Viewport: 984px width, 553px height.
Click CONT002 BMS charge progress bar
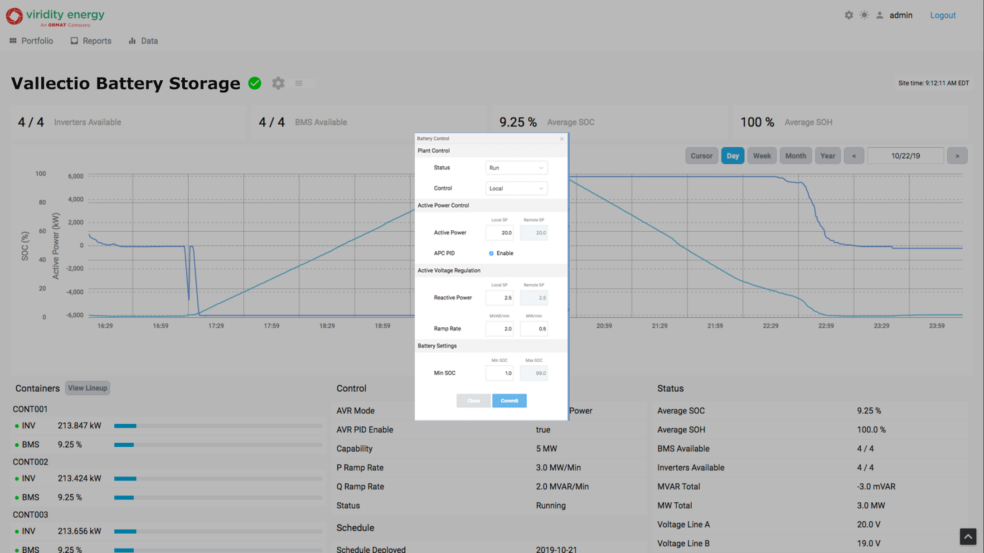(x=218, y=497)
